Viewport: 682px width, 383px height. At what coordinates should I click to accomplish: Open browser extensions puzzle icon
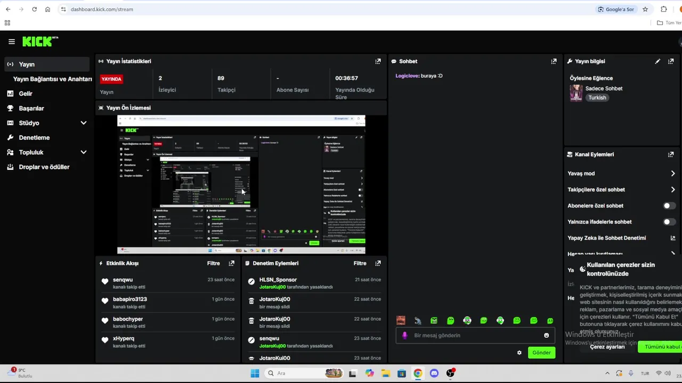point(664,9)
